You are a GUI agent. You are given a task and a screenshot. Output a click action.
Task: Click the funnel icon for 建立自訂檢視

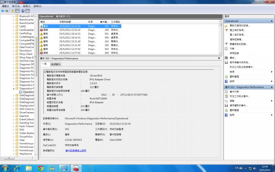click(226, 30)
